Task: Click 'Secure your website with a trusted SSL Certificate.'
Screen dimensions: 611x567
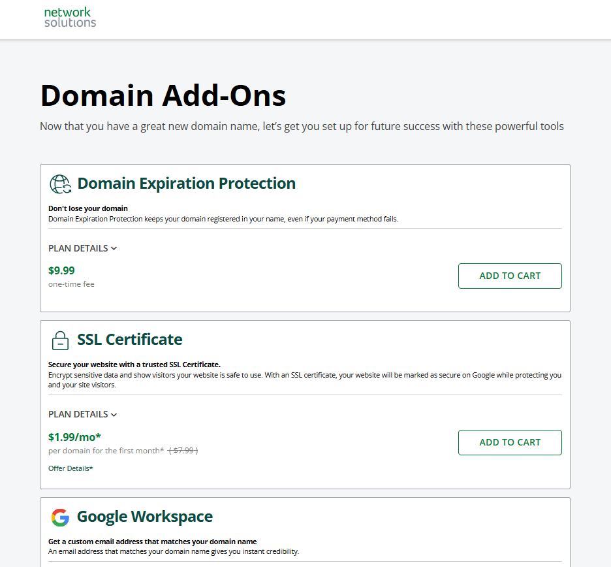Action: click(134, 364)
